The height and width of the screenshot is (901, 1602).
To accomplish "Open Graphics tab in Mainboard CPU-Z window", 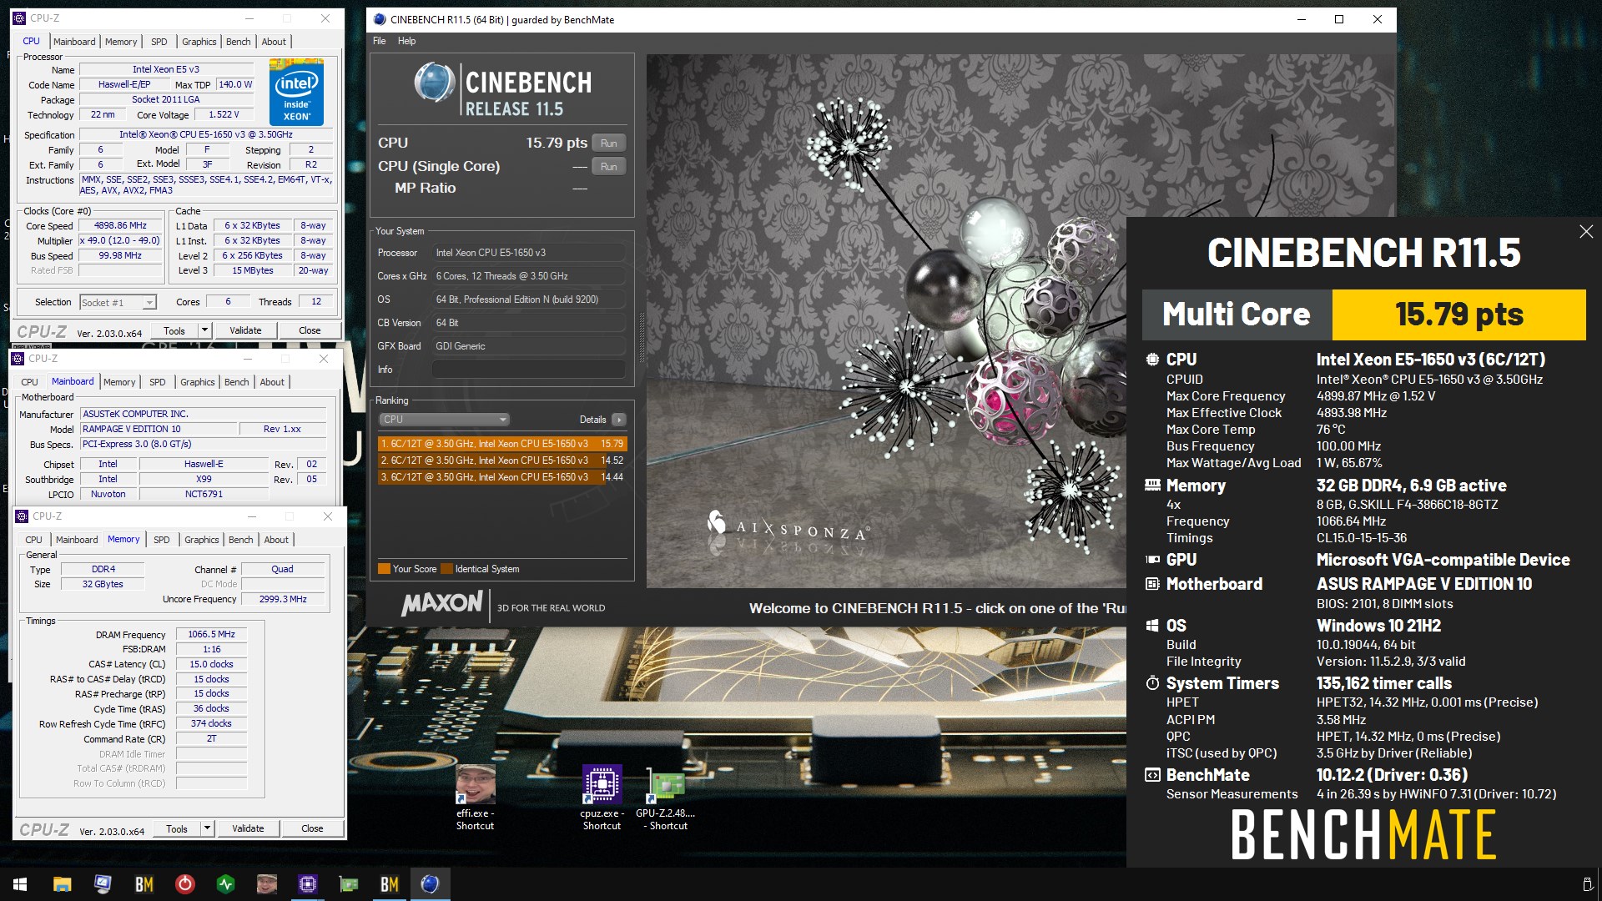I will [x=198, y=382].
